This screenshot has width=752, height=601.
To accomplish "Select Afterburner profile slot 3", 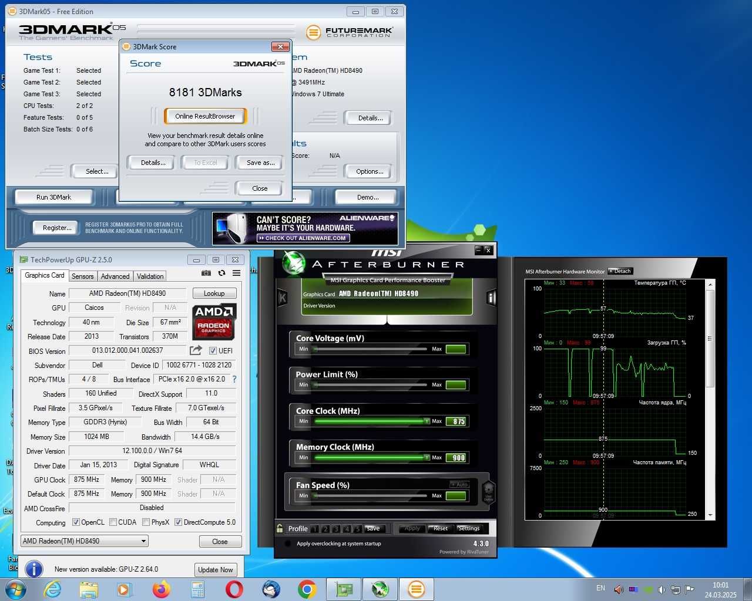I will tap(336, 529).
